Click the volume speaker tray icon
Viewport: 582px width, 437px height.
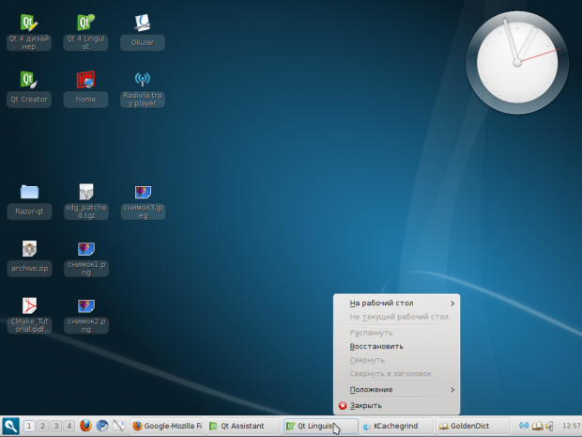coord(550,426)
